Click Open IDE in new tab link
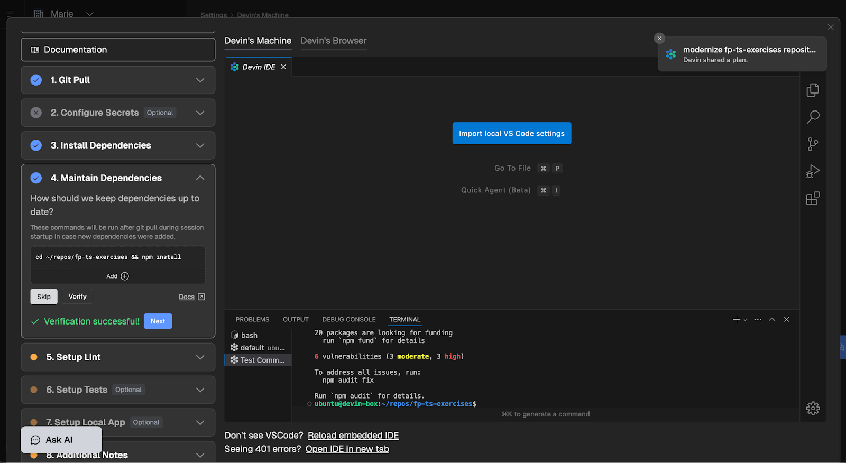This screenshot has width=846, height=463. click(x=347, y=449)
